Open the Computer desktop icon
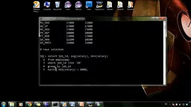 click(47, 6)
